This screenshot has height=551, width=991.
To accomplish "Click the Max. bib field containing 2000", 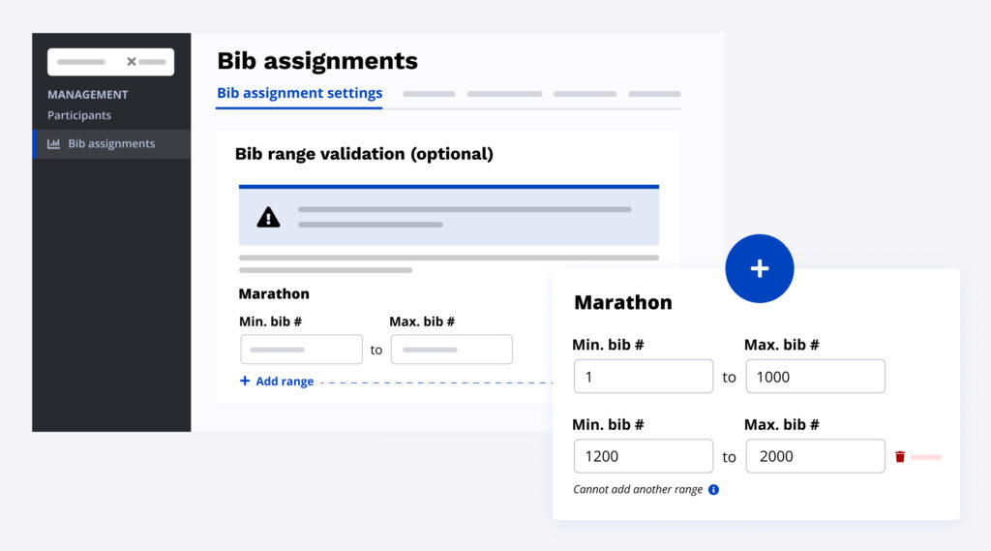I will [x=815, y=456].
